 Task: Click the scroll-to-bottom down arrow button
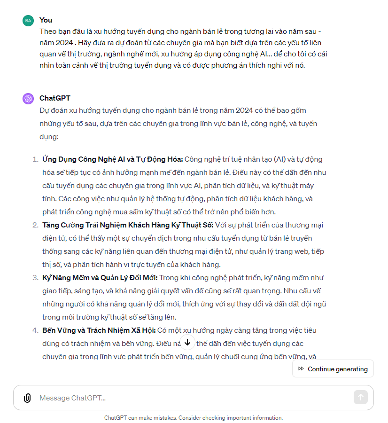coord(187,342)
